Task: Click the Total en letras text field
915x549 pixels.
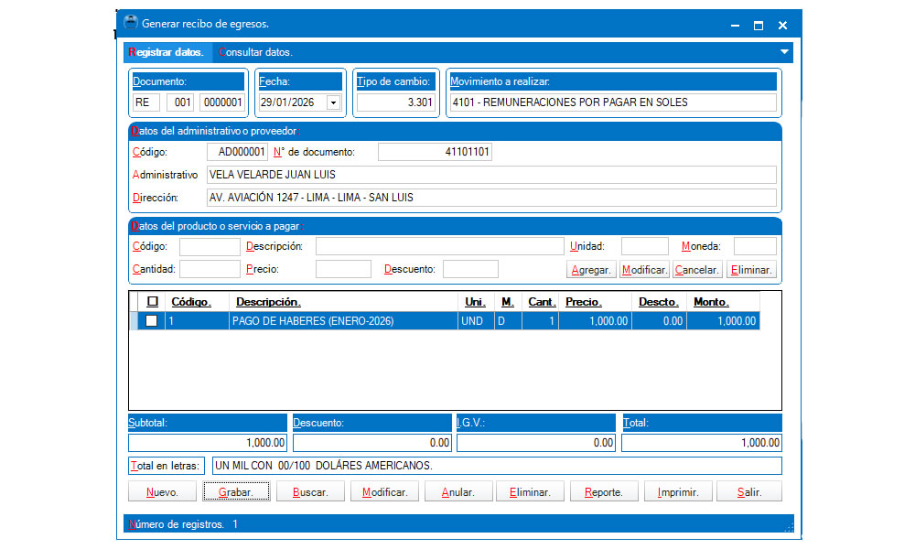Action: point(497,466)
